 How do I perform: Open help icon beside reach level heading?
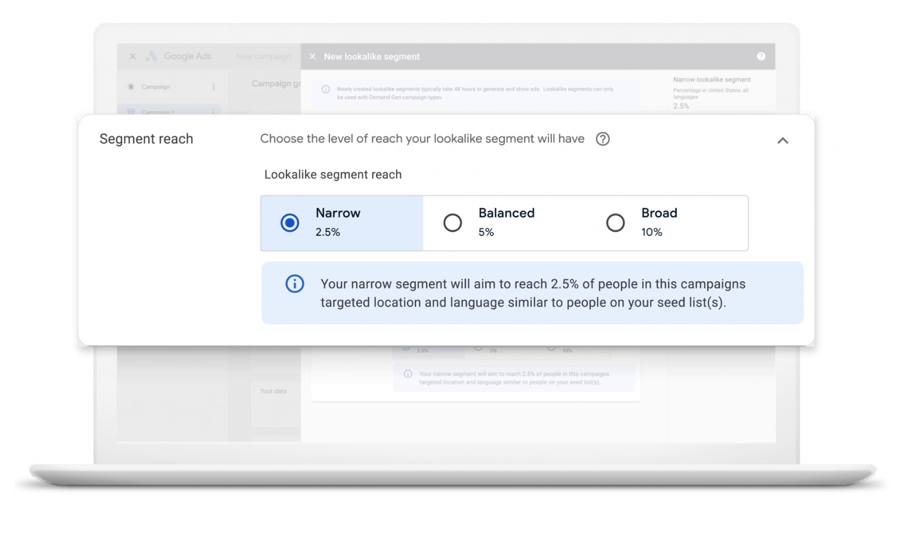(x=603, y=139)
